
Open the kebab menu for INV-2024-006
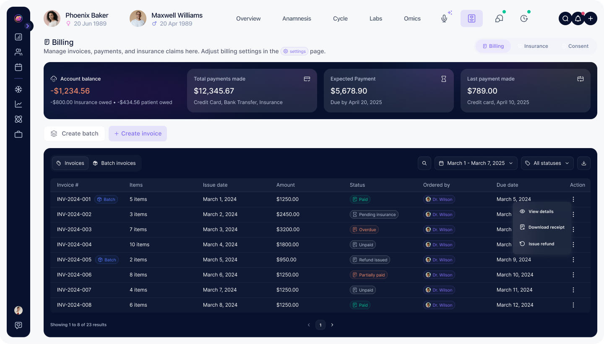point(573,275)
